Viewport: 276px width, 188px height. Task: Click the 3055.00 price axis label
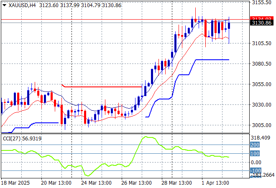click(262, 84)
